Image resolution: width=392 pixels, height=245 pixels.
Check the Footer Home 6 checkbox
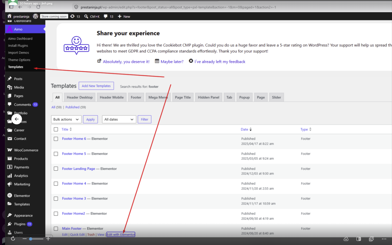tap(56, 139)
